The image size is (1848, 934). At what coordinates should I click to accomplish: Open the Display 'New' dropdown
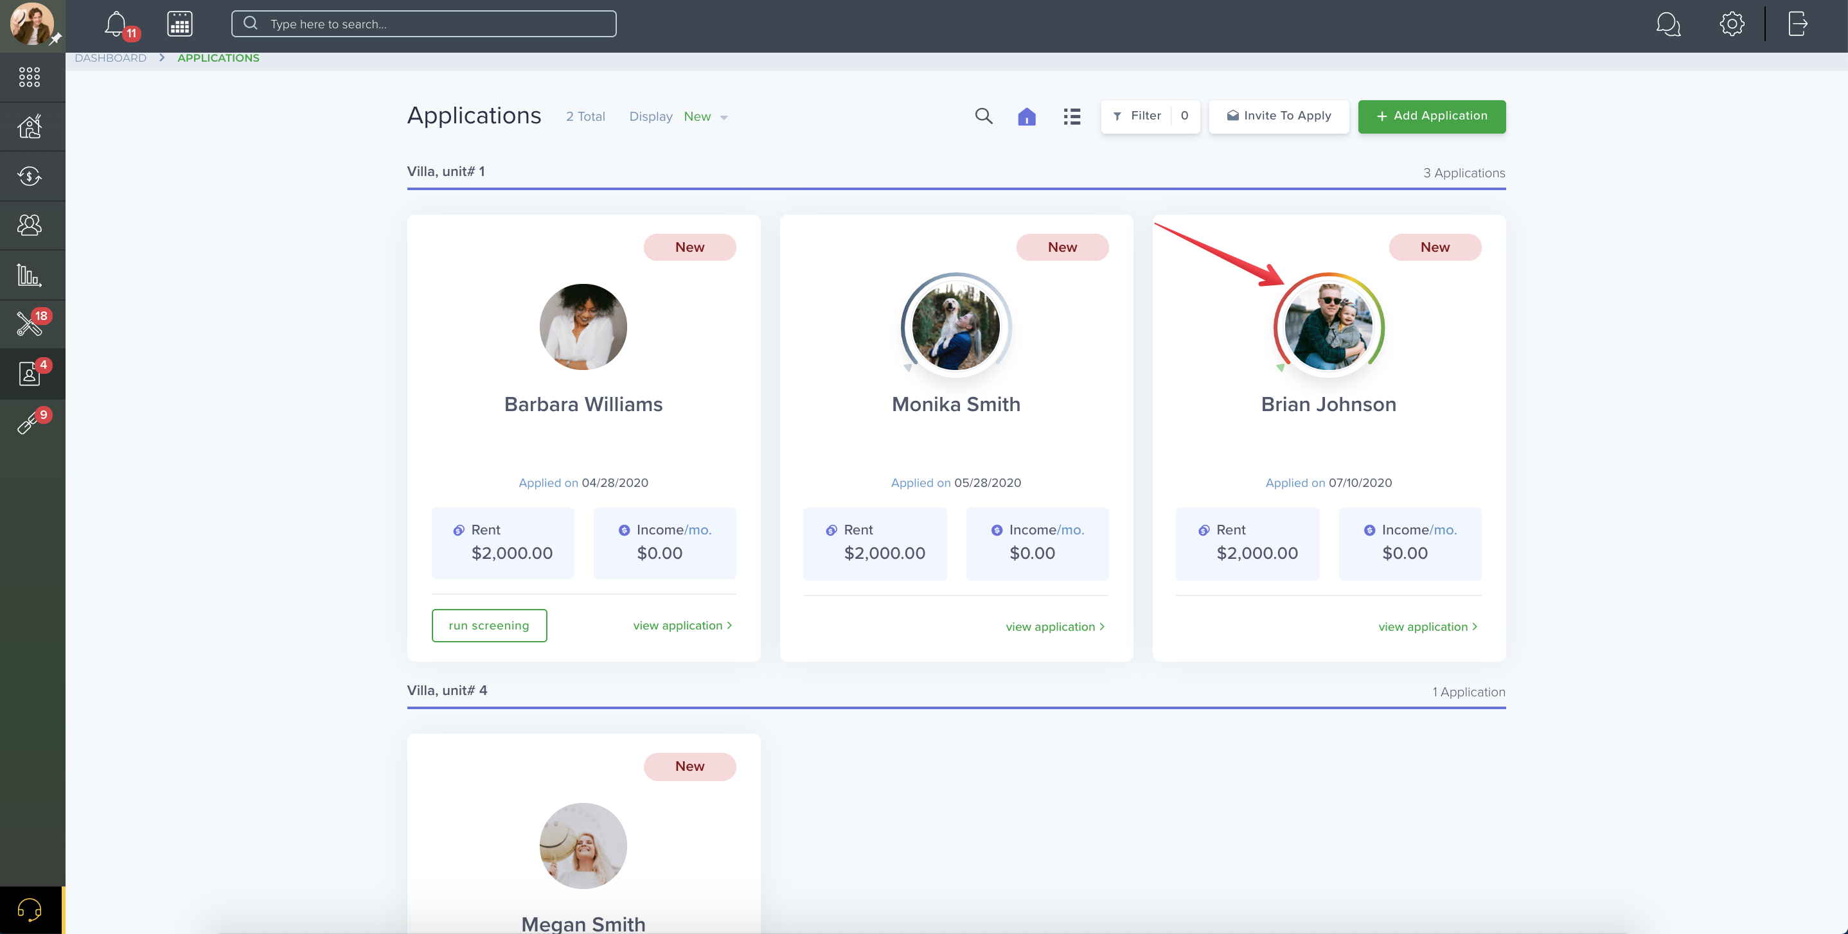pyautogui.click(x=705, y=116)
